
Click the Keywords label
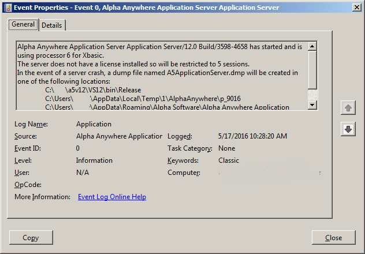pos(183,160)
